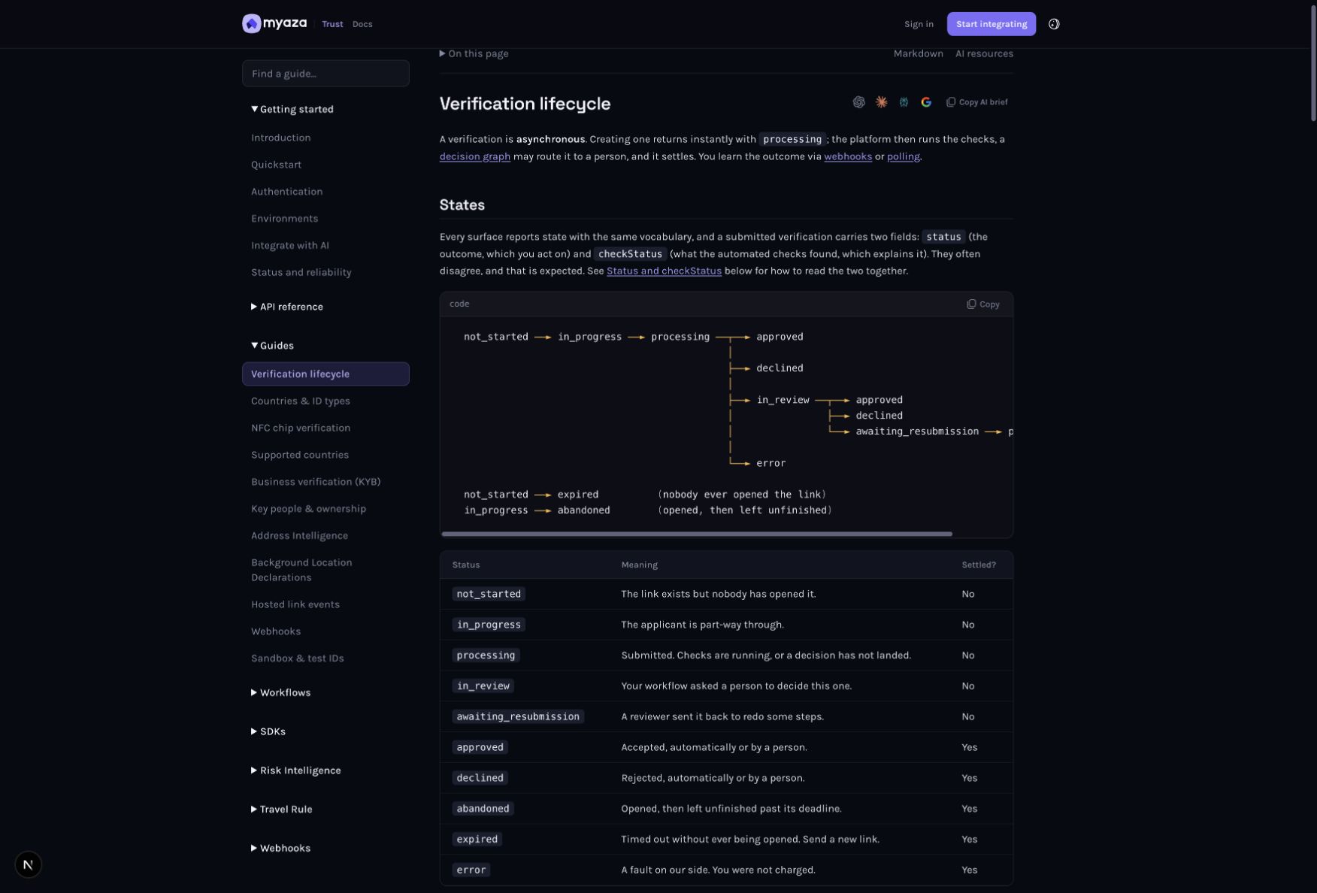This screenshot has width=1317, height=893.
Task: Open the Quickstart guide
Action: coord(276,165)
